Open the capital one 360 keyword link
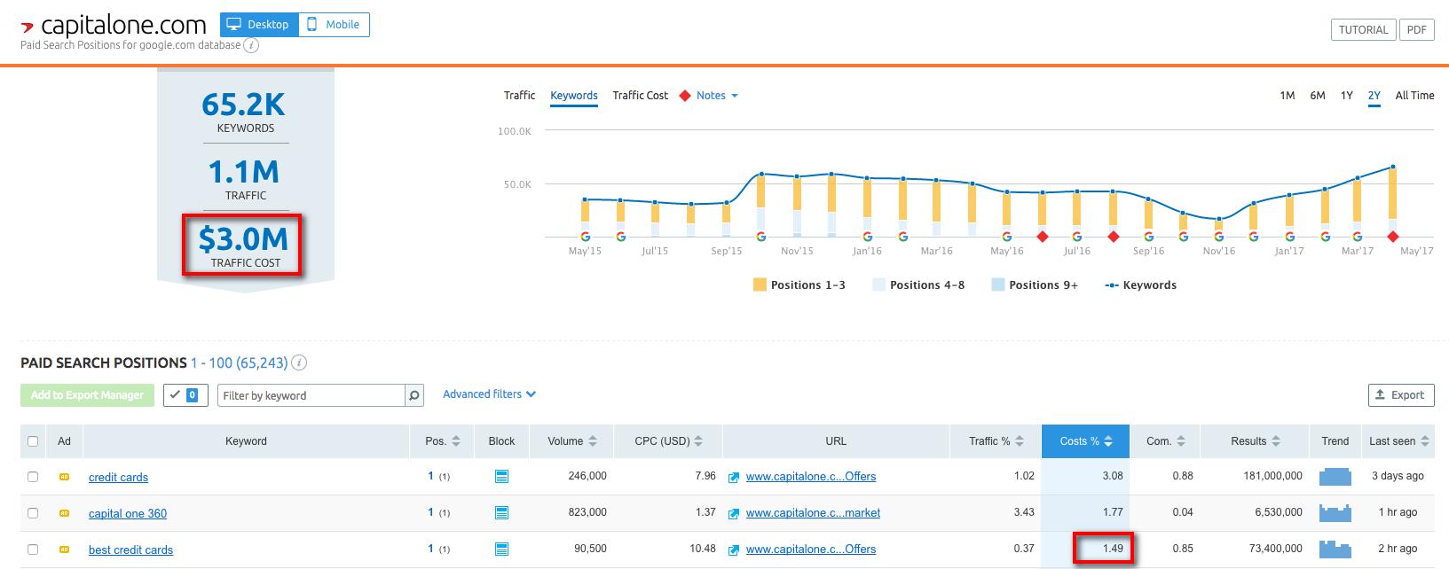Viewport: 1449px width, 569px height. (x=128, y=513)
